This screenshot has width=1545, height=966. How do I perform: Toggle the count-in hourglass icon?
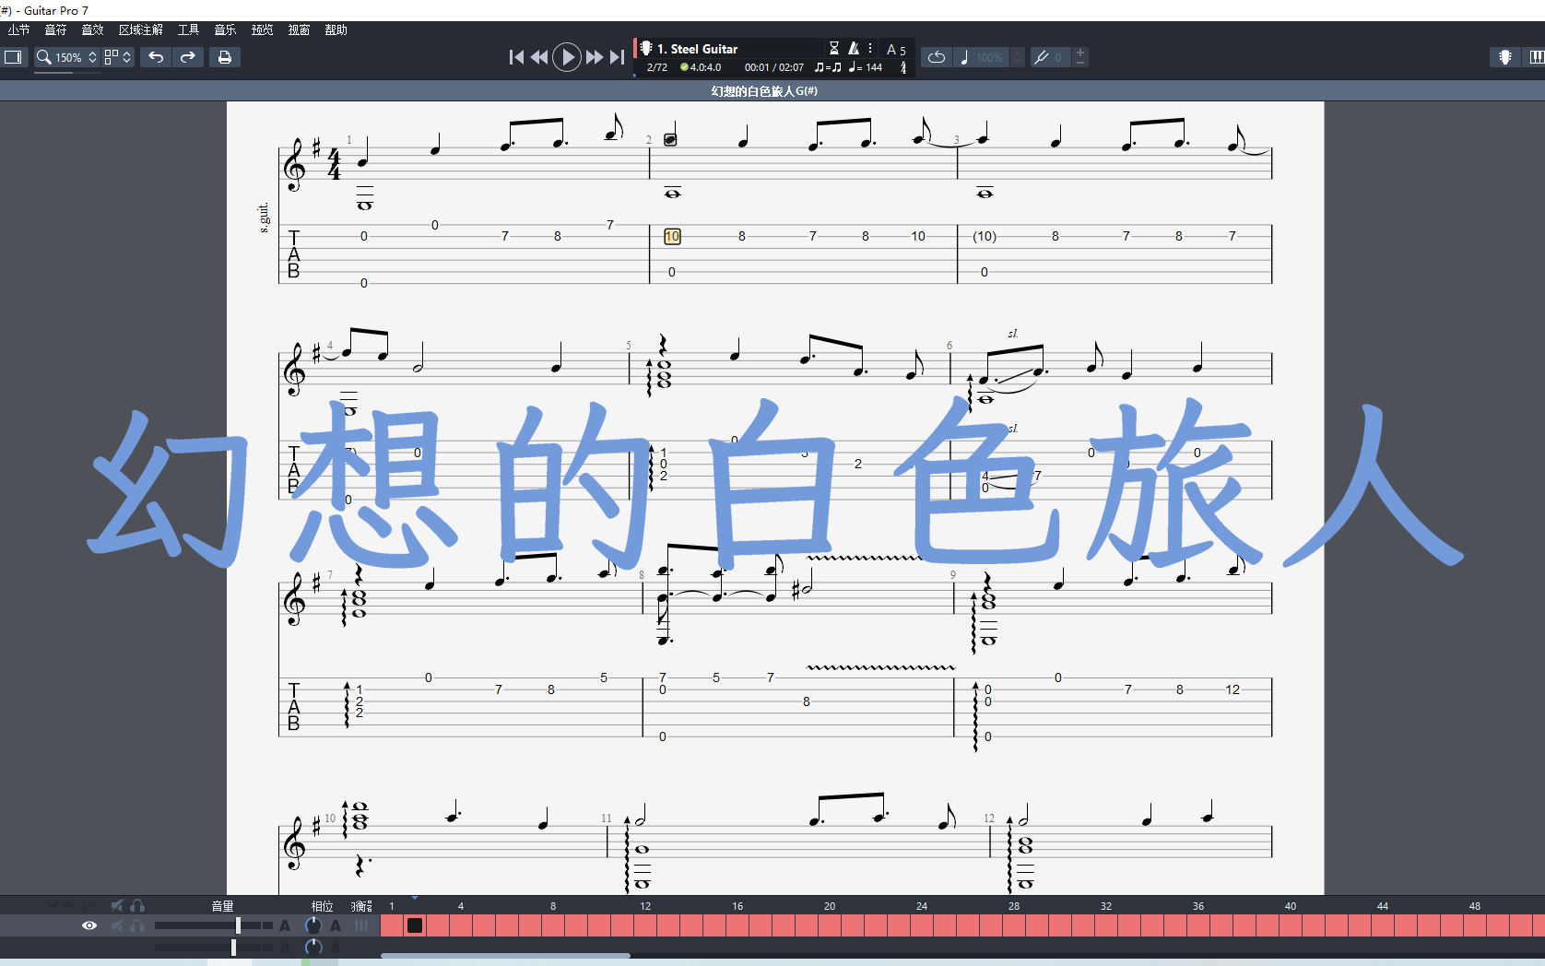click(x=834, y=48)
